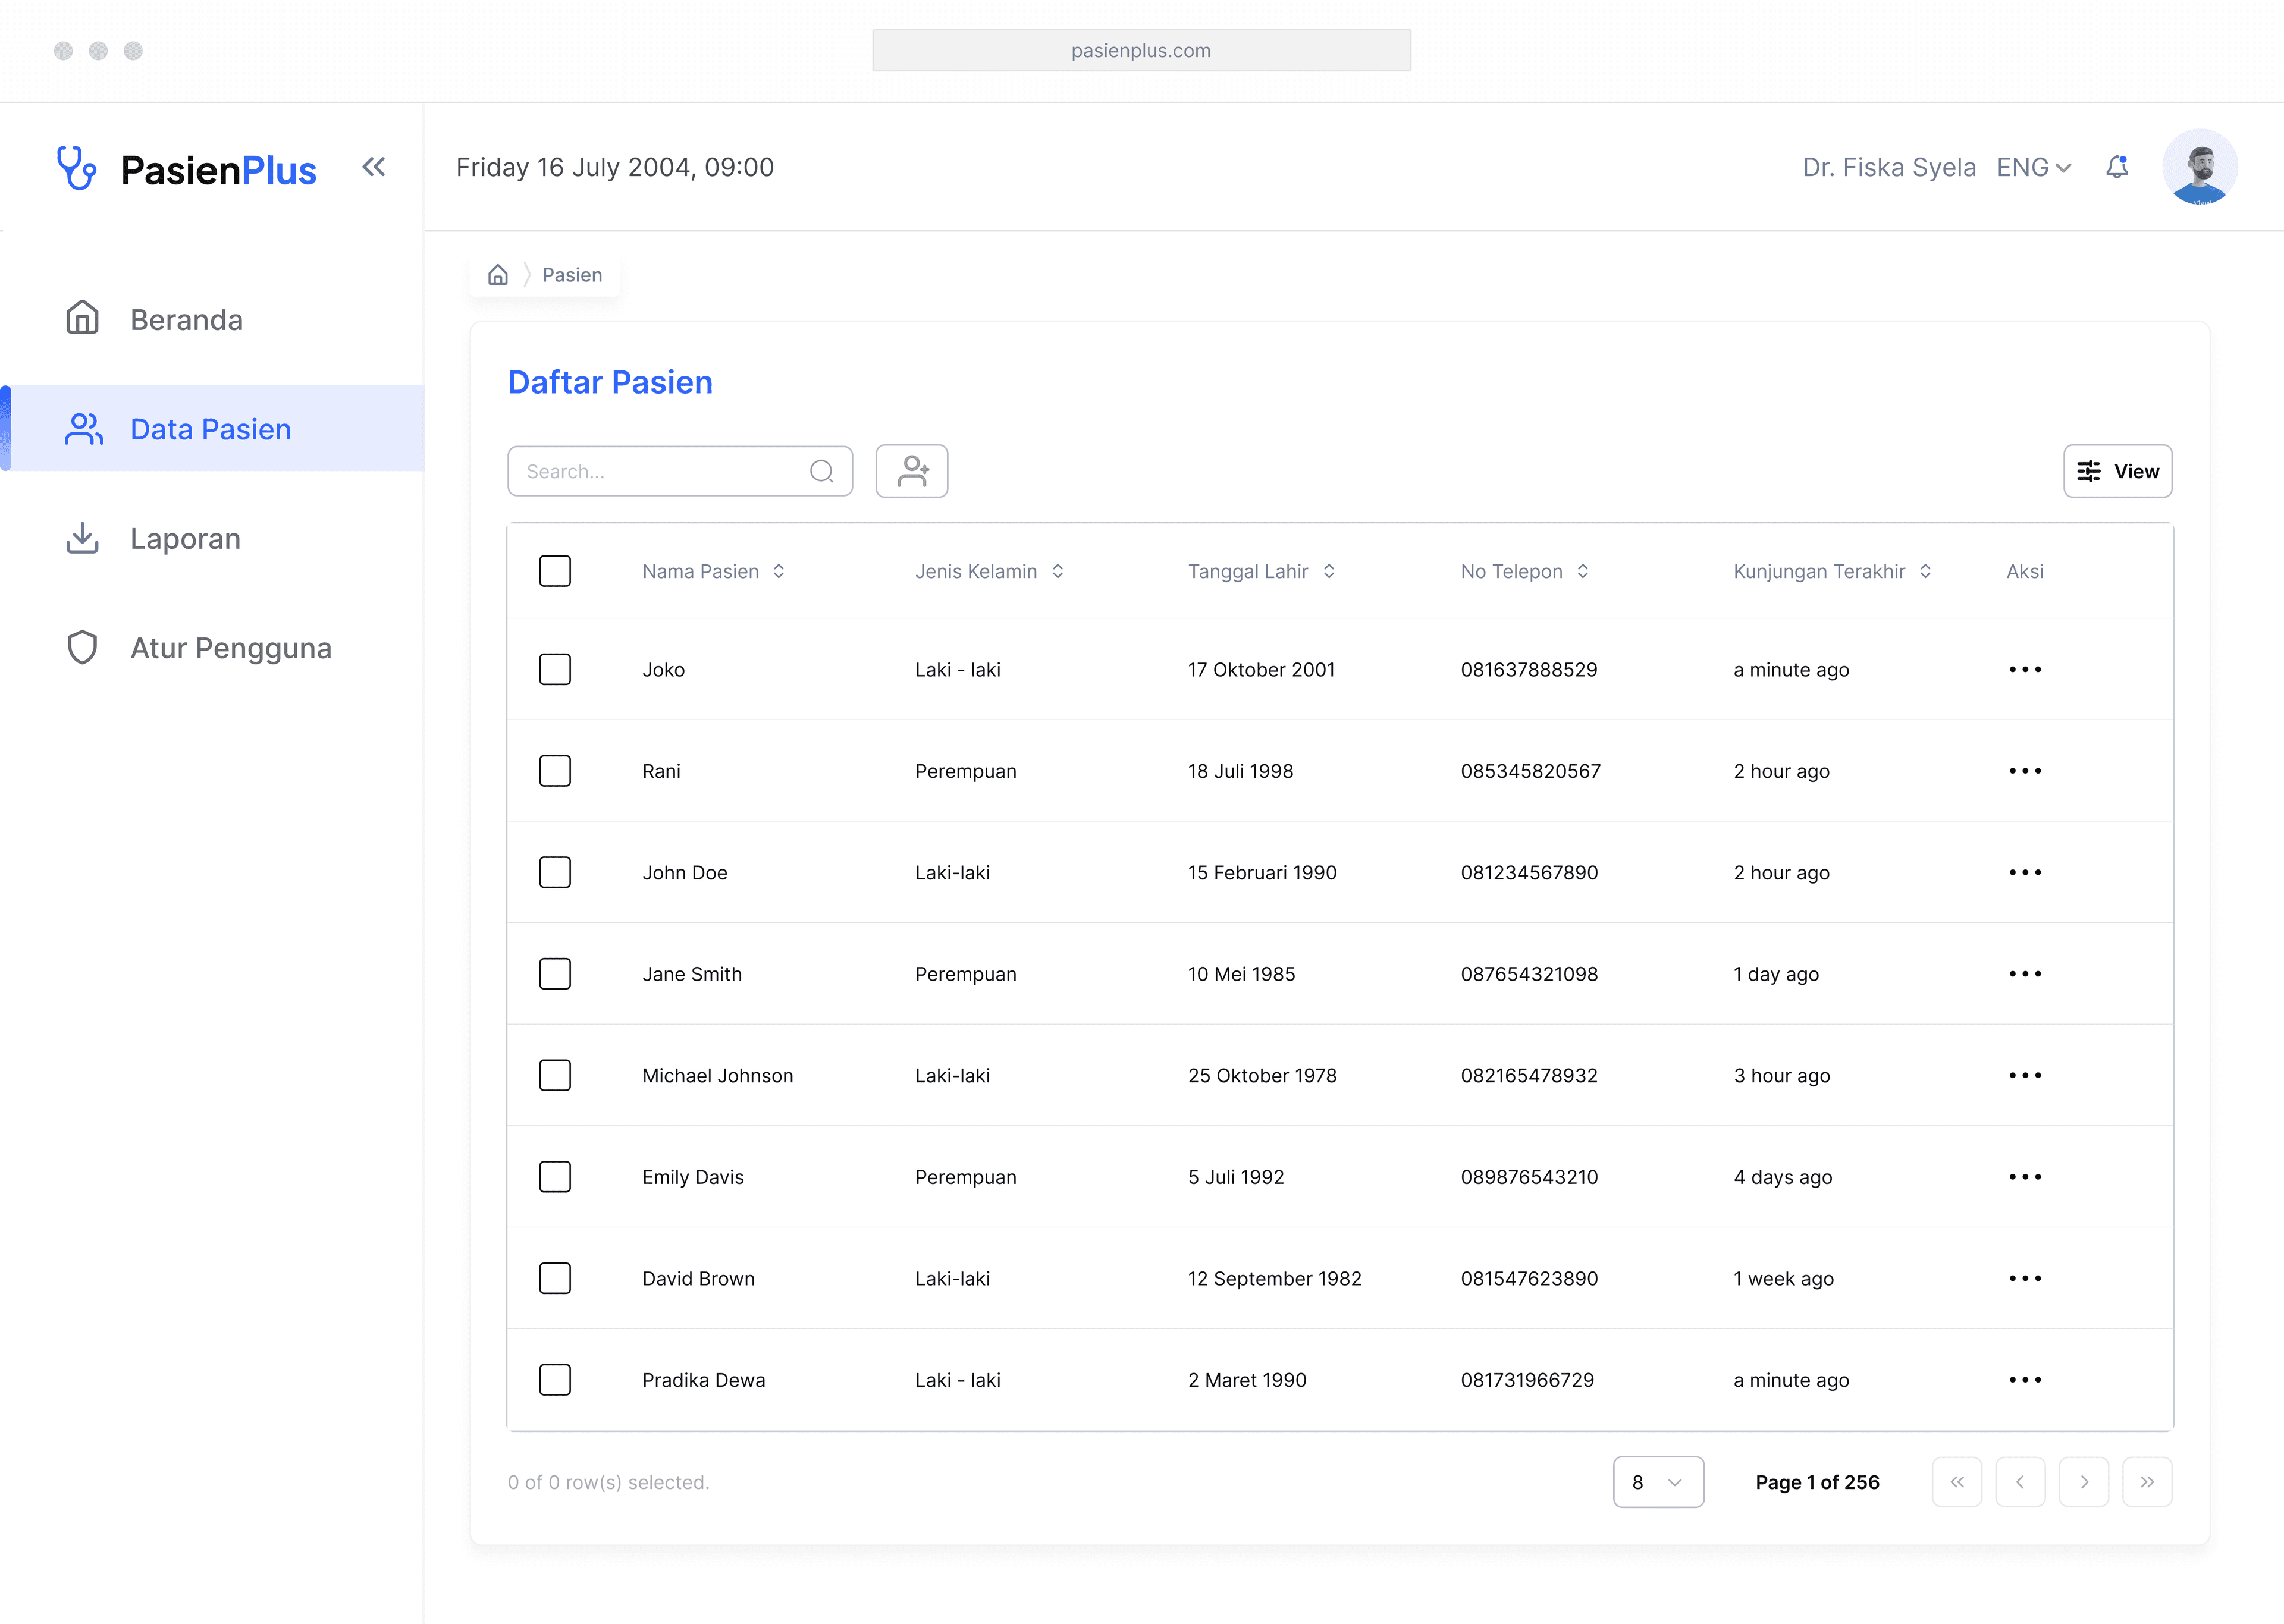
Task: Open the notifications bell
Action: 2116,167
